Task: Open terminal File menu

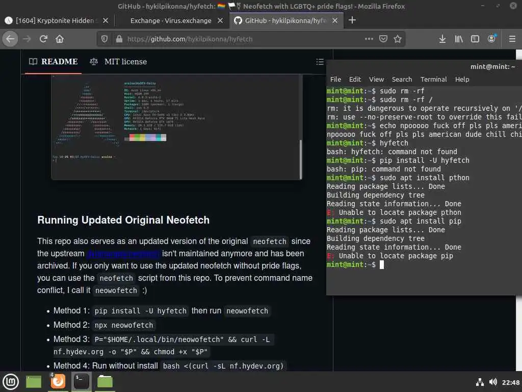Action: pos(335,79)
